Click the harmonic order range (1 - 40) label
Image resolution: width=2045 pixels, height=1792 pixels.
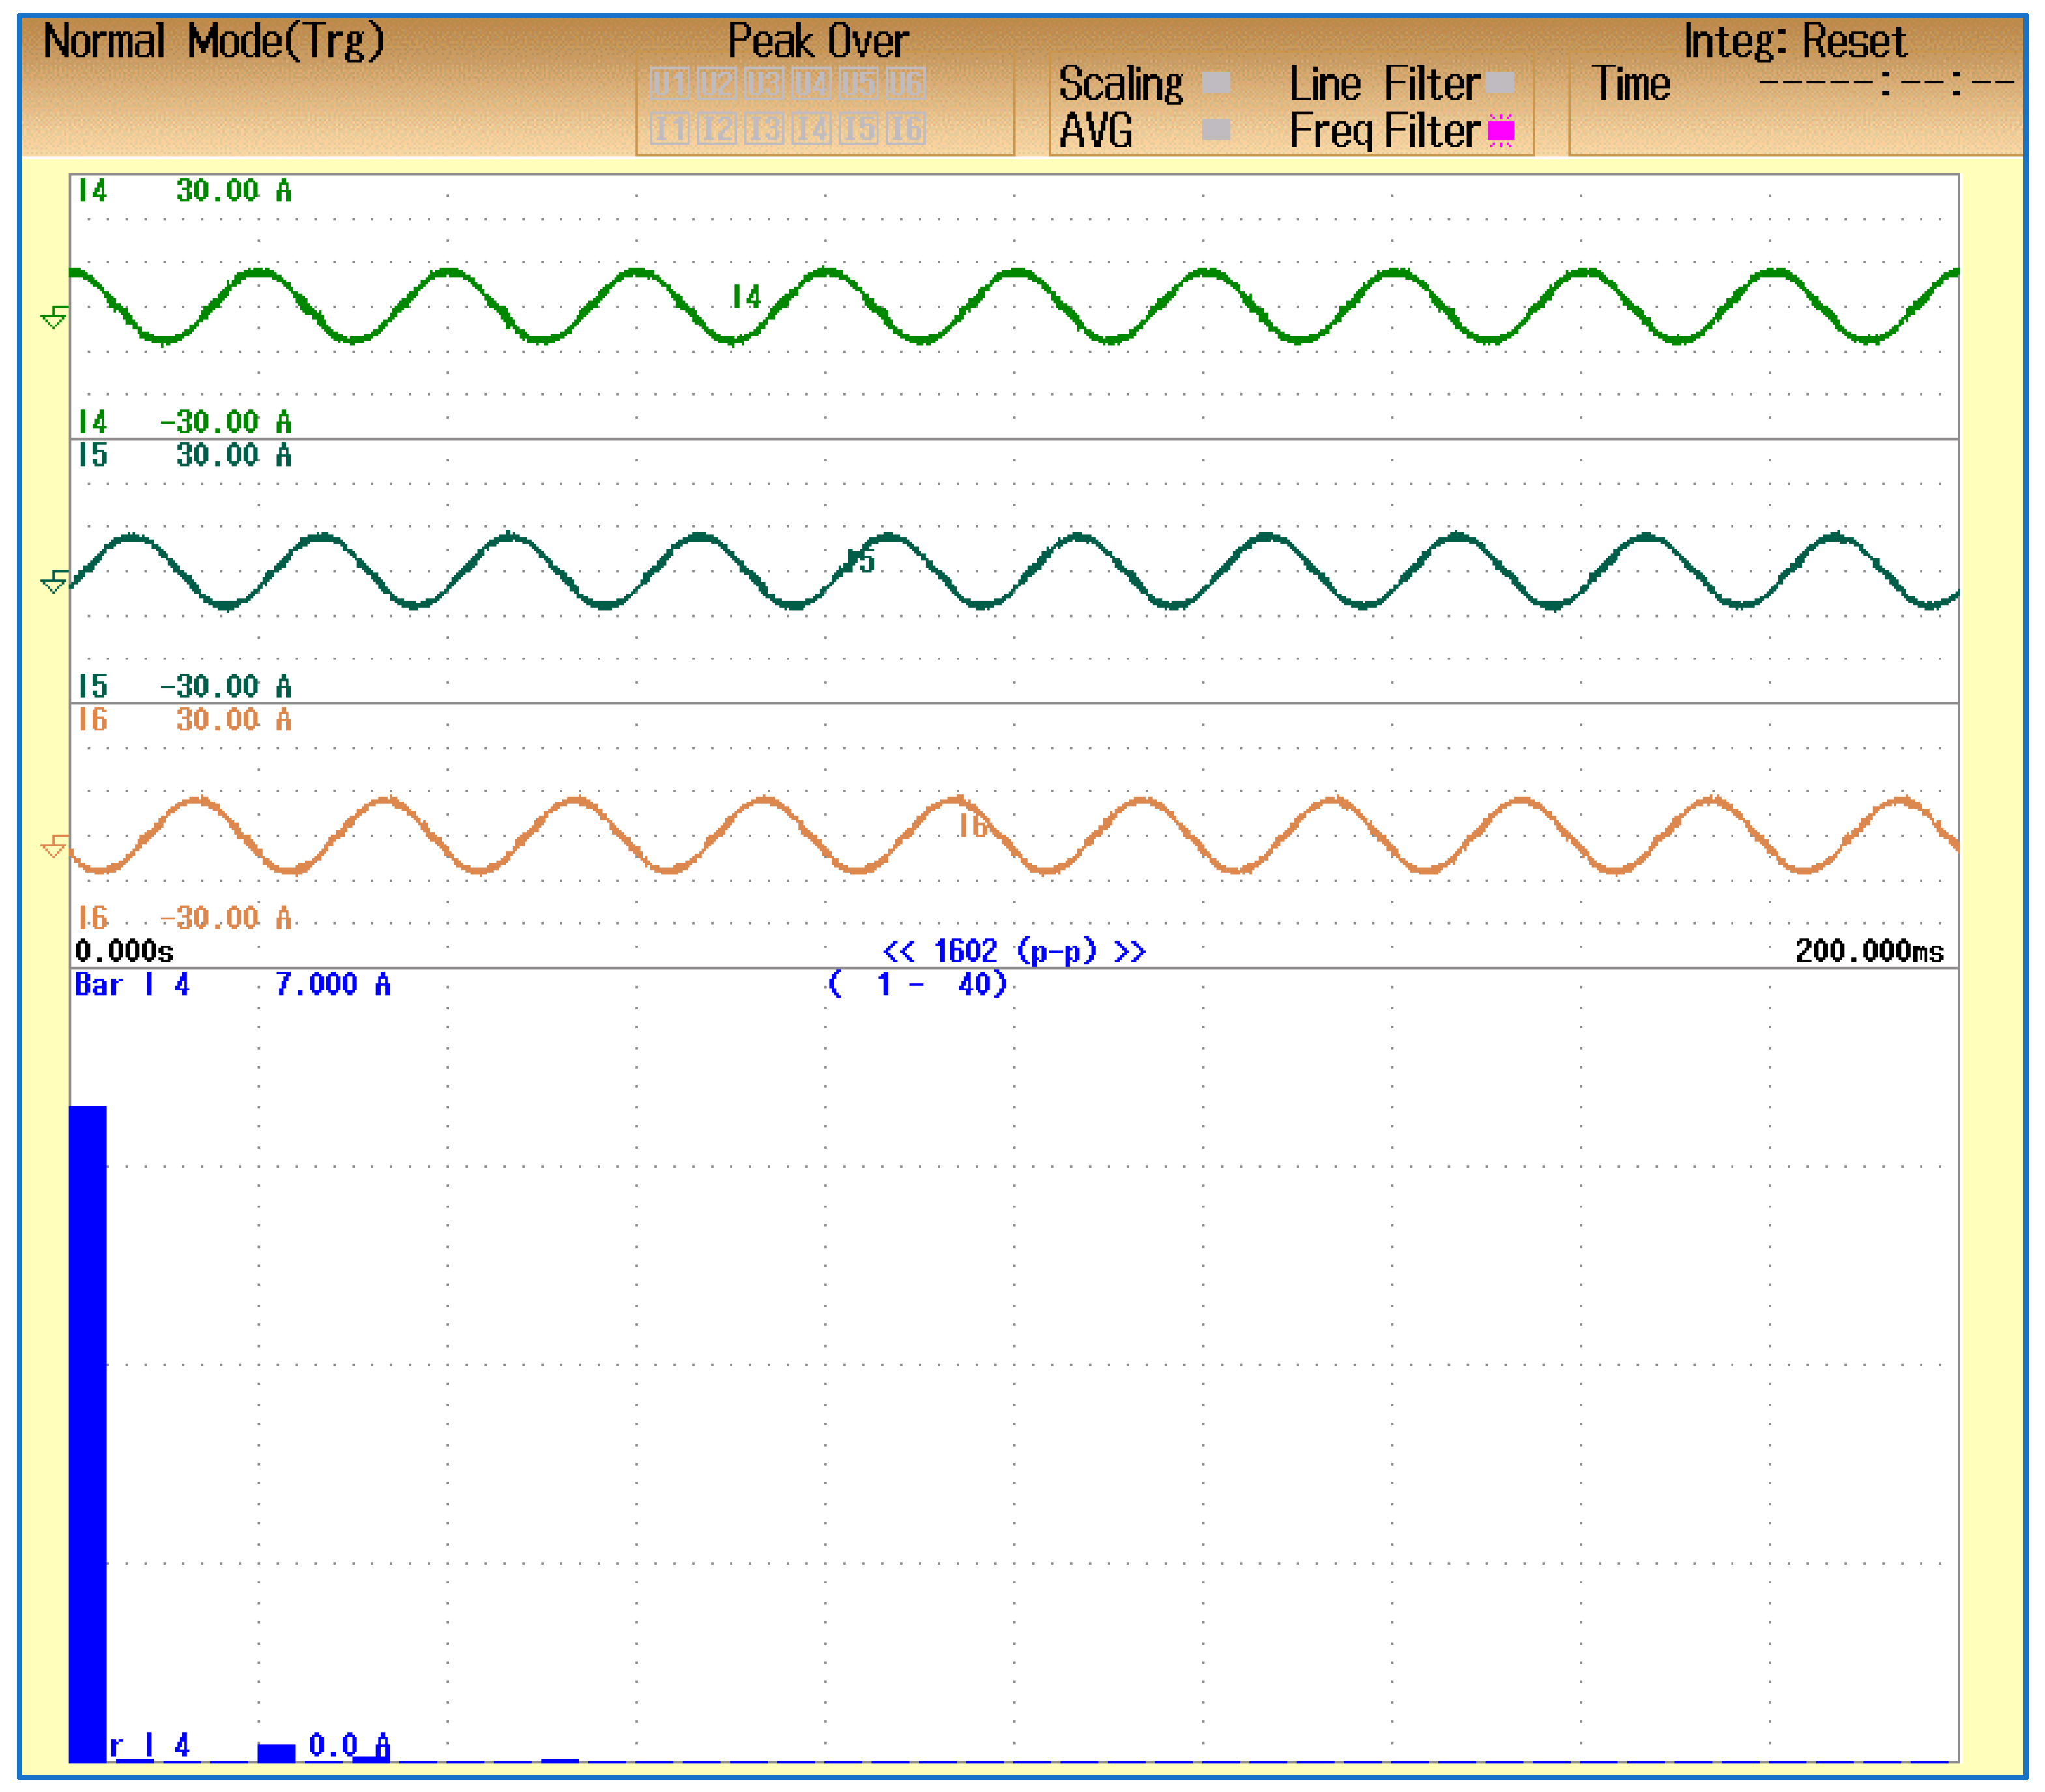point(916,985)
